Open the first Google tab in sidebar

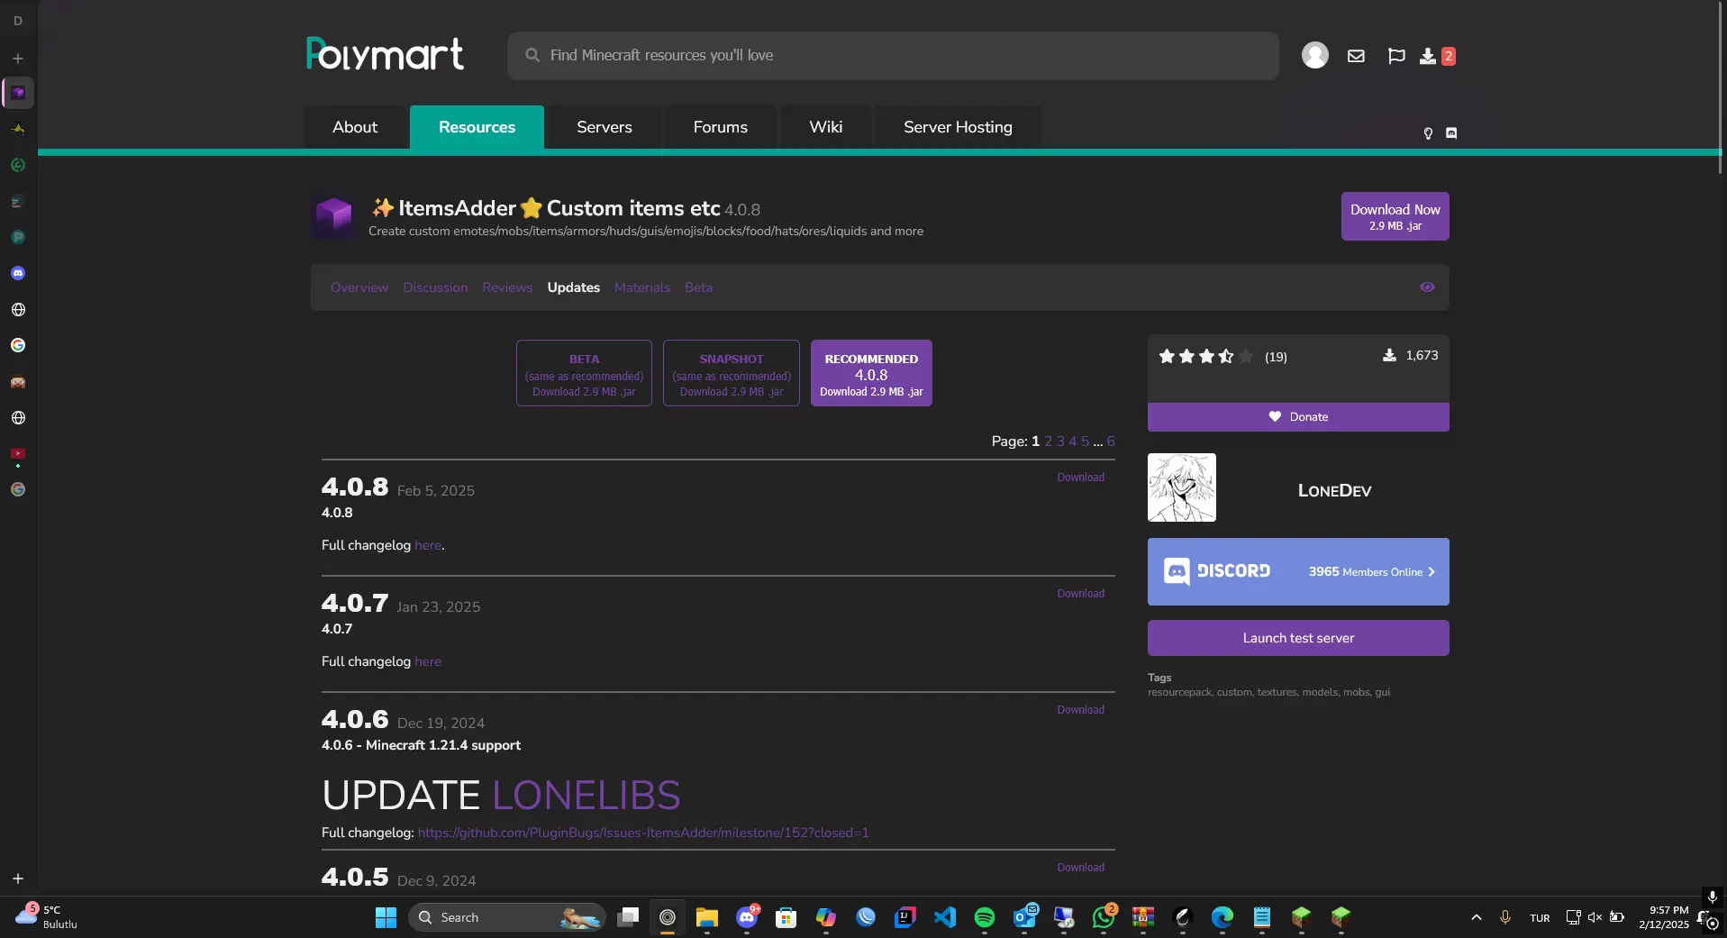(x=18, y=345)
